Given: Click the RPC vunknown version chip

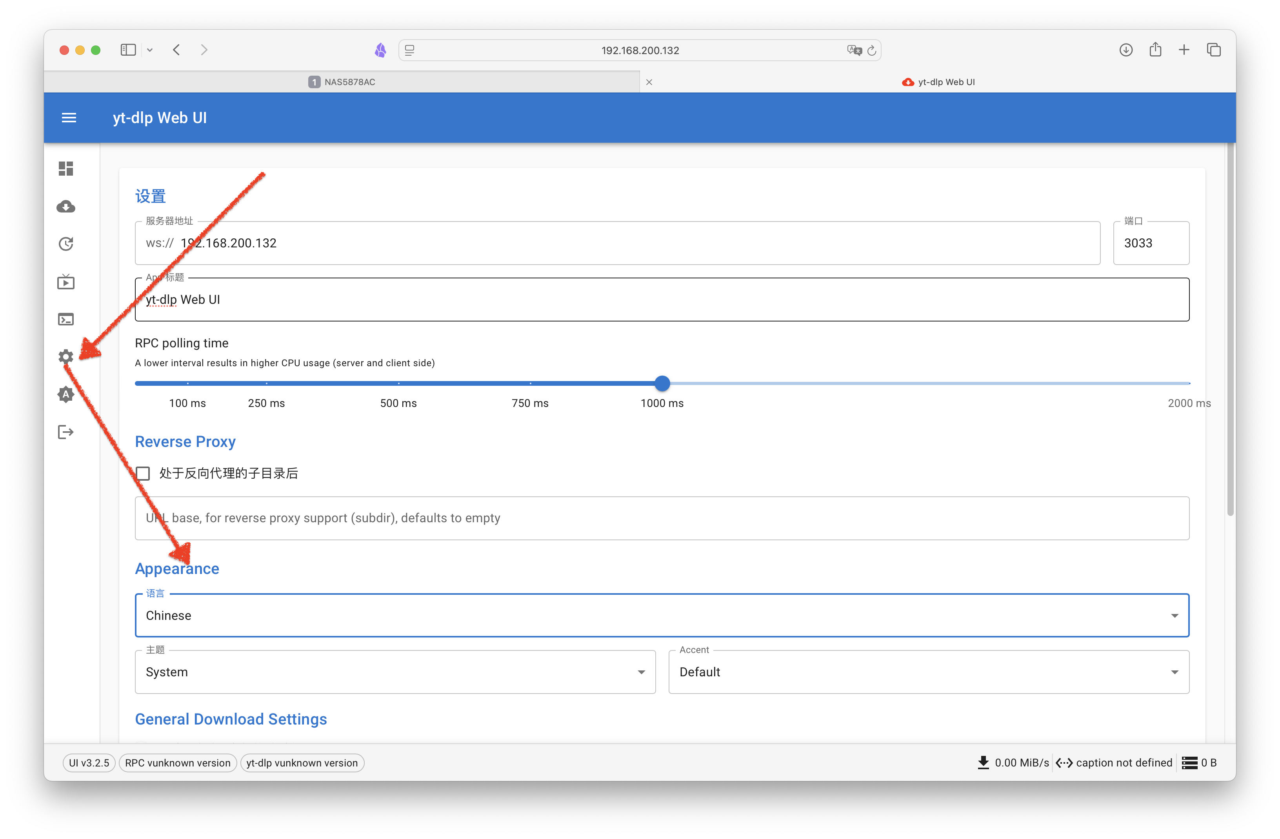Looking at the screenshot, I should (178, 763).
